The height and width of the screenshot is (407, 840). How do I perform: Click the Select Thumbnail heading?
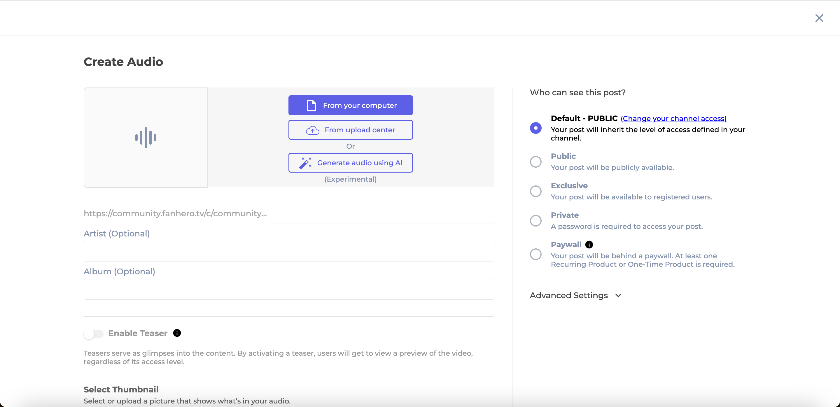pyautogui.click(x=121, y=390)
